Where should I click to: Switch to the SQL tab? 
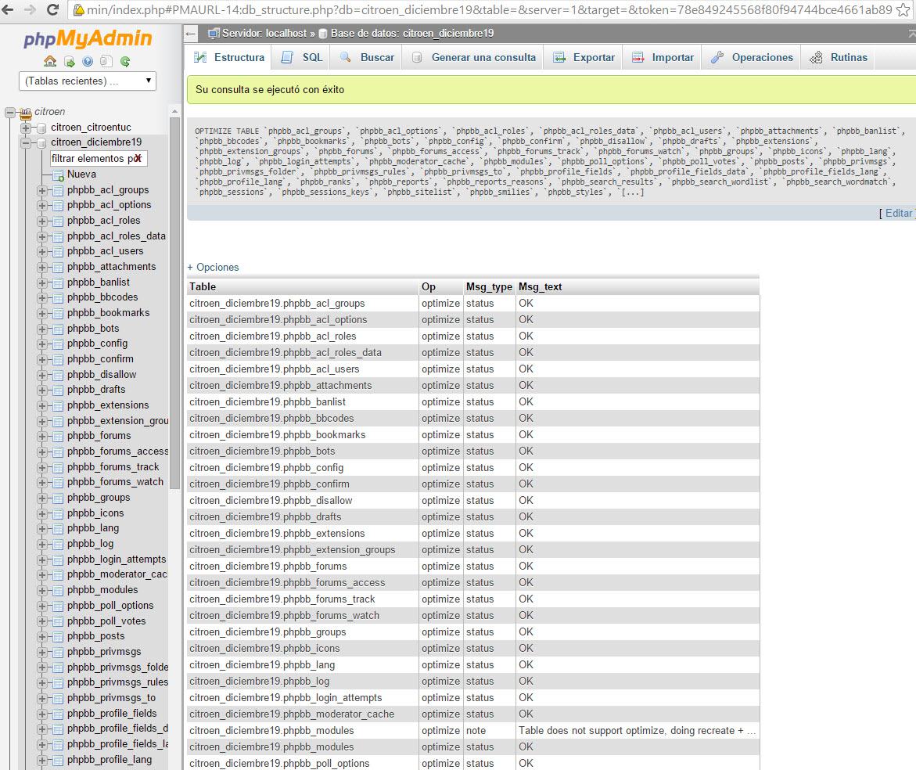click(x=302, y=57)
